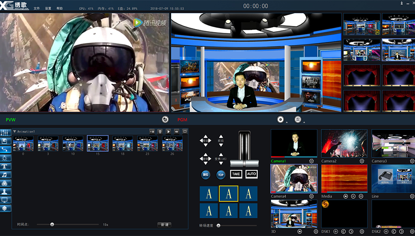Viewport: 415px width, 236px height.
Task: Click the plus icon next to DSK1
Action: point(336,232)
